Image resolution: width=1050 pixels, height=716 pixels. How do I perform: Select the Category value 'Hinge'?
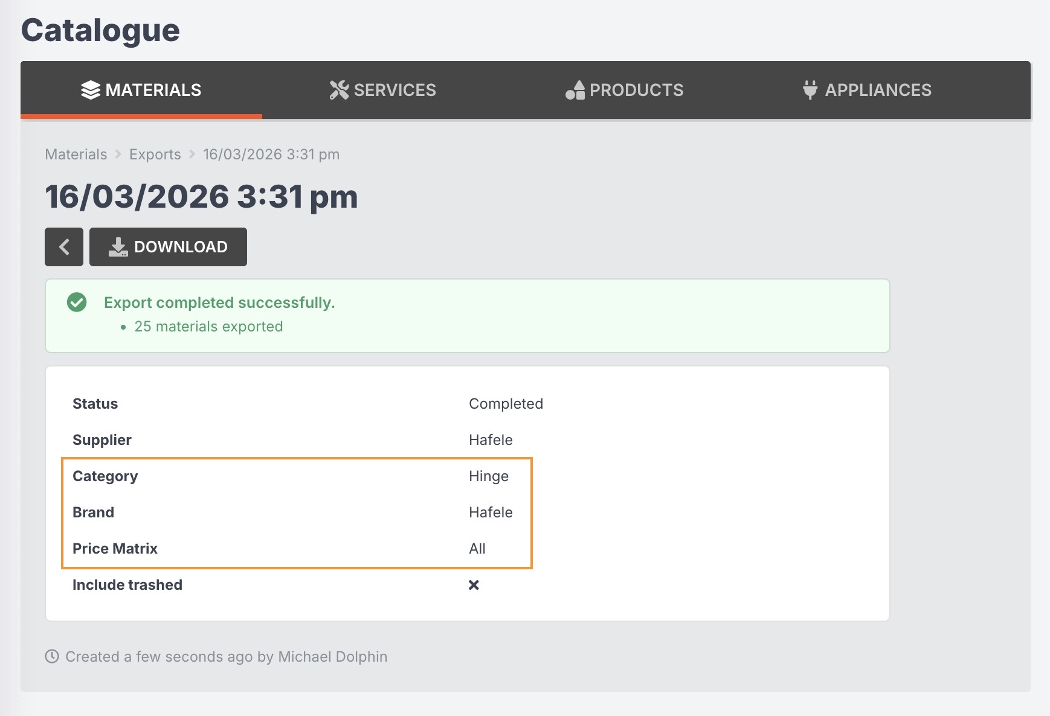click(489, 476)
